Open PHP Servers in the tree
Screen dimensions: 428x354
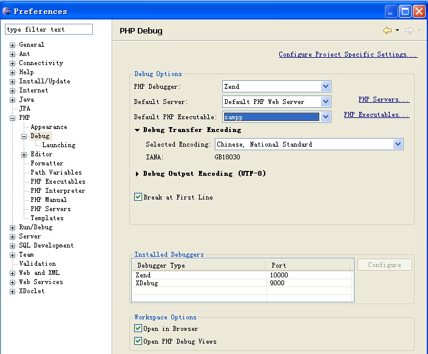coord(50,209)
